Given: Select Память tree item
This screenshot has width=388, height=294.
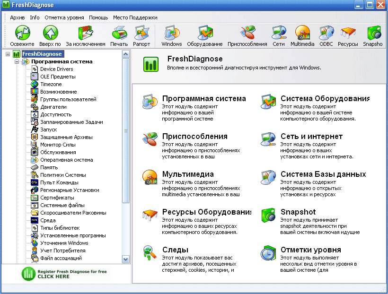Looking at the screenshot, I should (x=49, y=167).
